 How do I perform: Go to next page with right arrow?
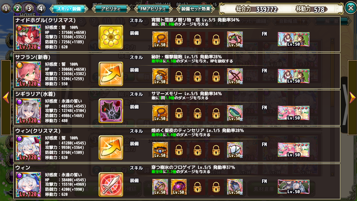coord(352,98)
